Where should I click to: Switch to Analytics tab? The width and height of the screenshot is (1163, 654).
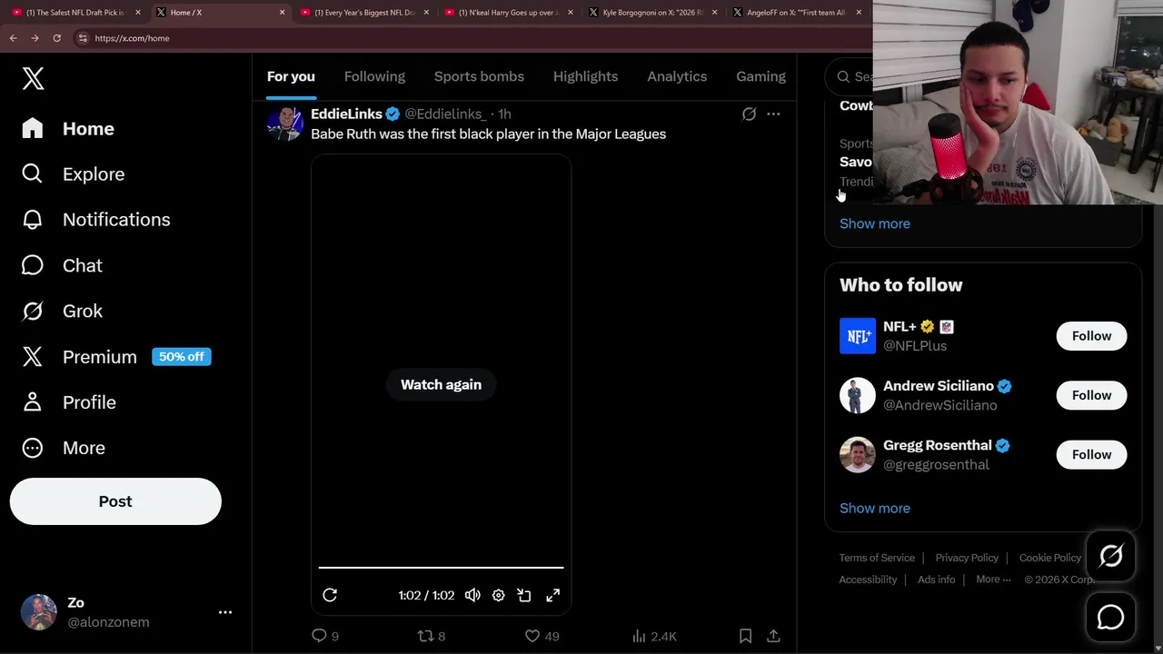point(677,76)
